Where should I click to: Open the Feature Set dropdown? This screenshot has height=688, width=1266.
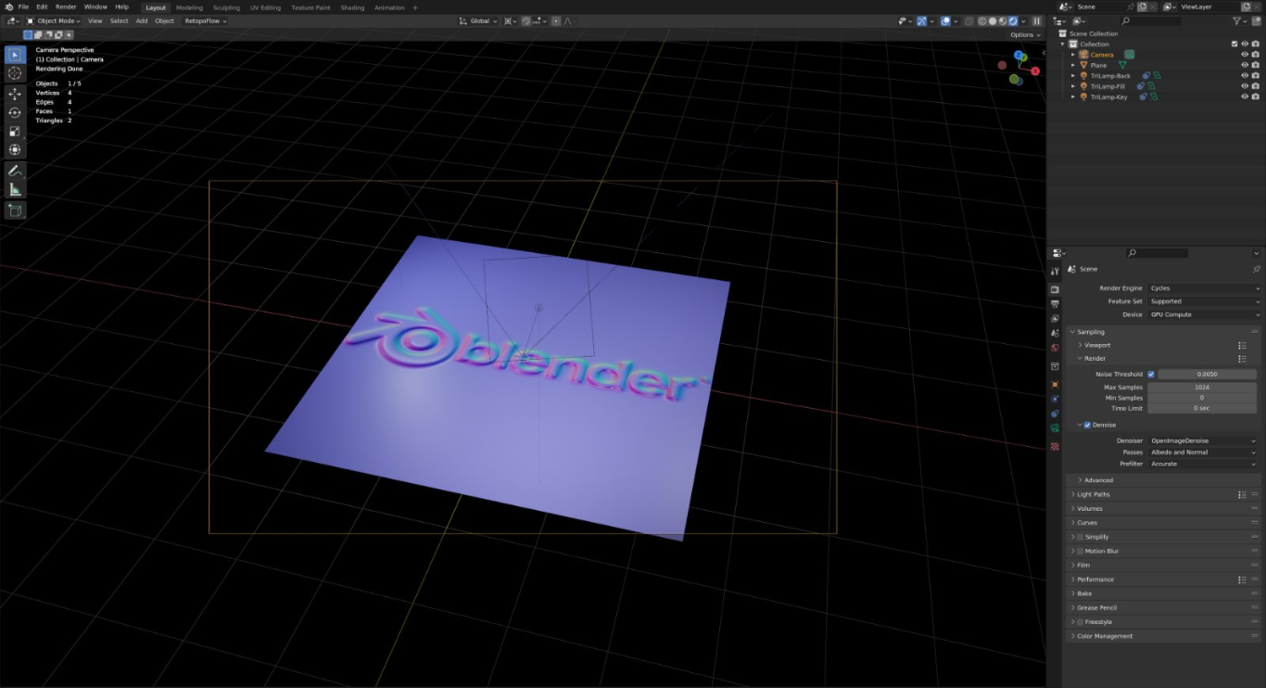coord(1205,301)
